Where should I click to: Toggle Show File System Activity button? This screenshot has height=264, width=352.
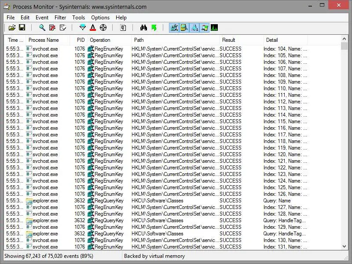pyautogui.click(x=184, y=28)
